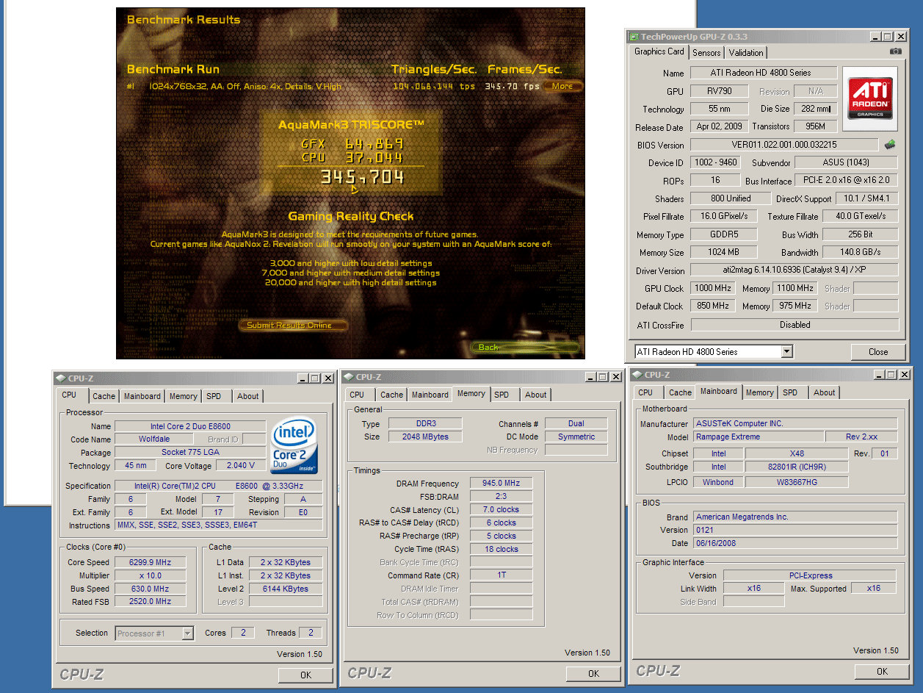Click the Core Speed 6299.9 MHz value

(x=149, y=562)
